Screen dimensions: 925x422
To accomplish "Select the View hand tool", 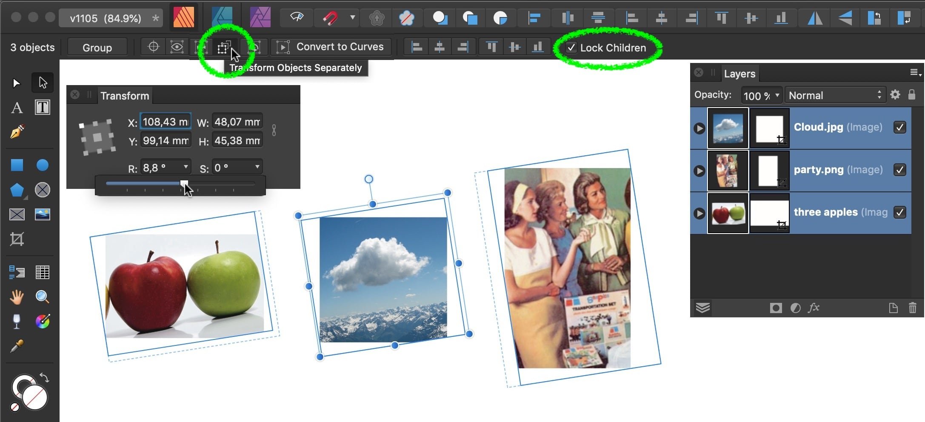I will [x=17, y=297].
